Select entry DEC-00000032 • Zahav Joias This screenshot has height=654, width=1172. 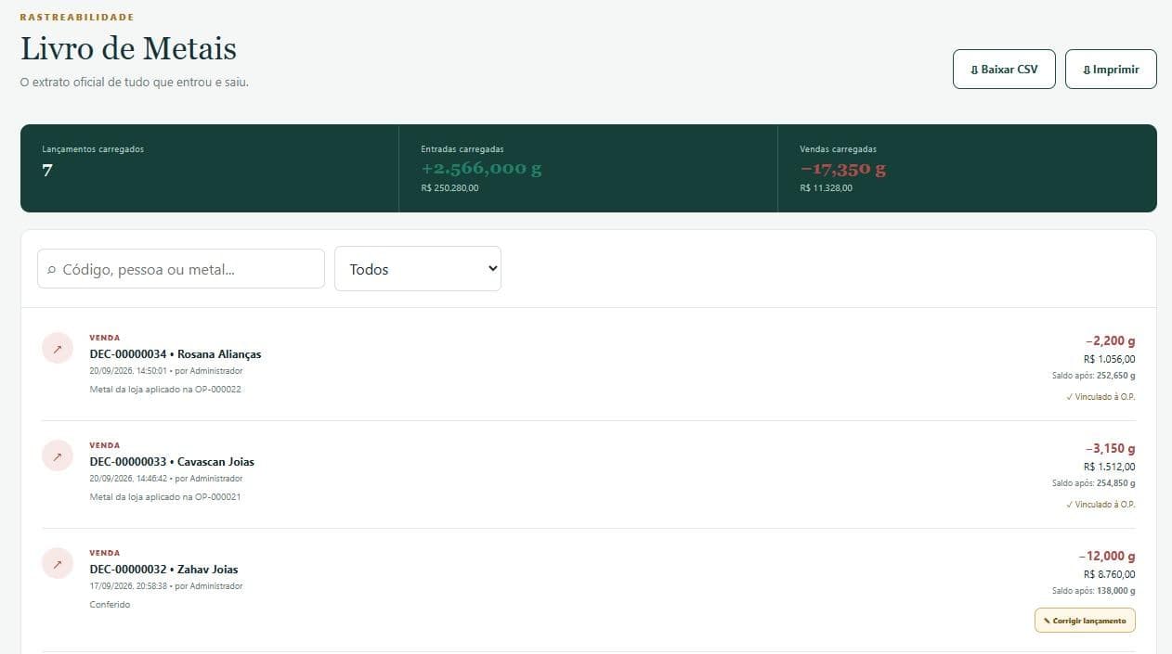tap(164, 570)
